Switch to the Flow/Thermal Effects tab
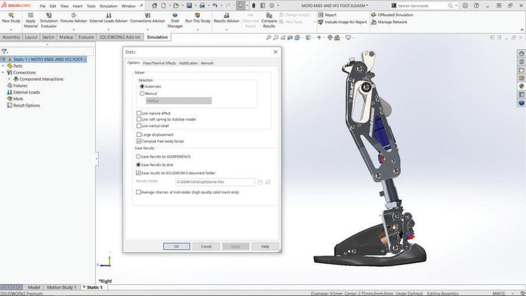This screenshot has width=526, height=296. point(159,63)
